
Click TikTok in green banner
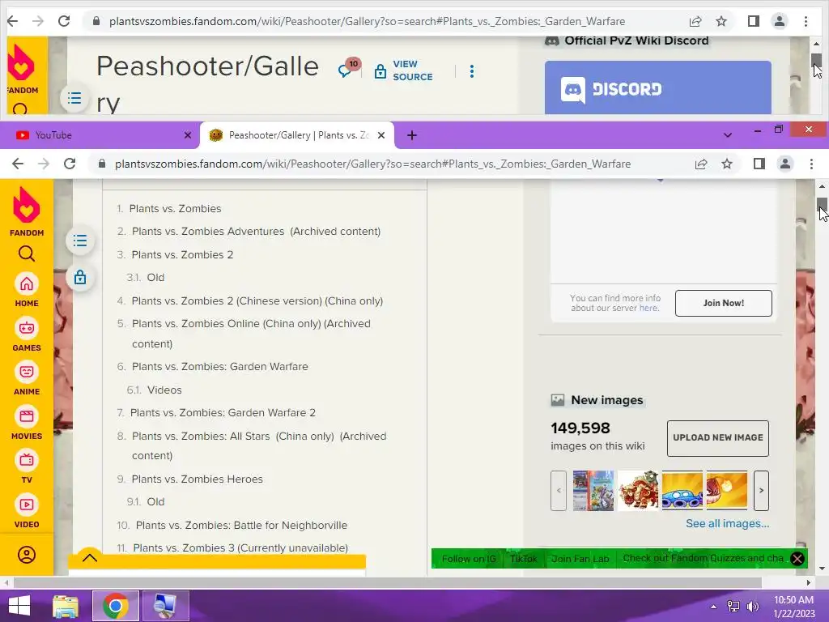[524, 559]
